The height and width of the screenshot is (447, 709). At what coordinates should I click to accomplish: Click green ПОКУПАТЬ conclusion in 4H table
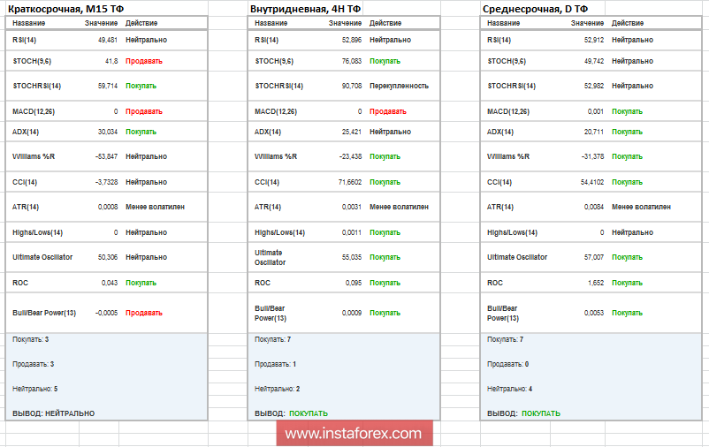309,413
